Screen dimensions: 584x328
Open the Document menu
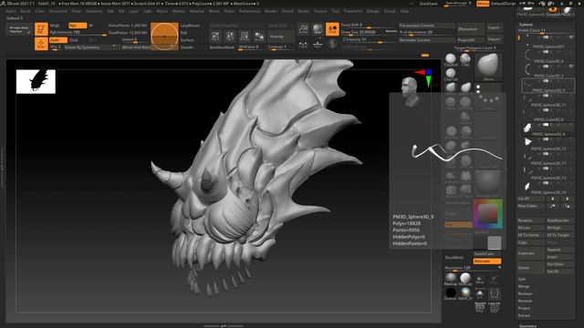pyautogui.click(x=58, y=11)
